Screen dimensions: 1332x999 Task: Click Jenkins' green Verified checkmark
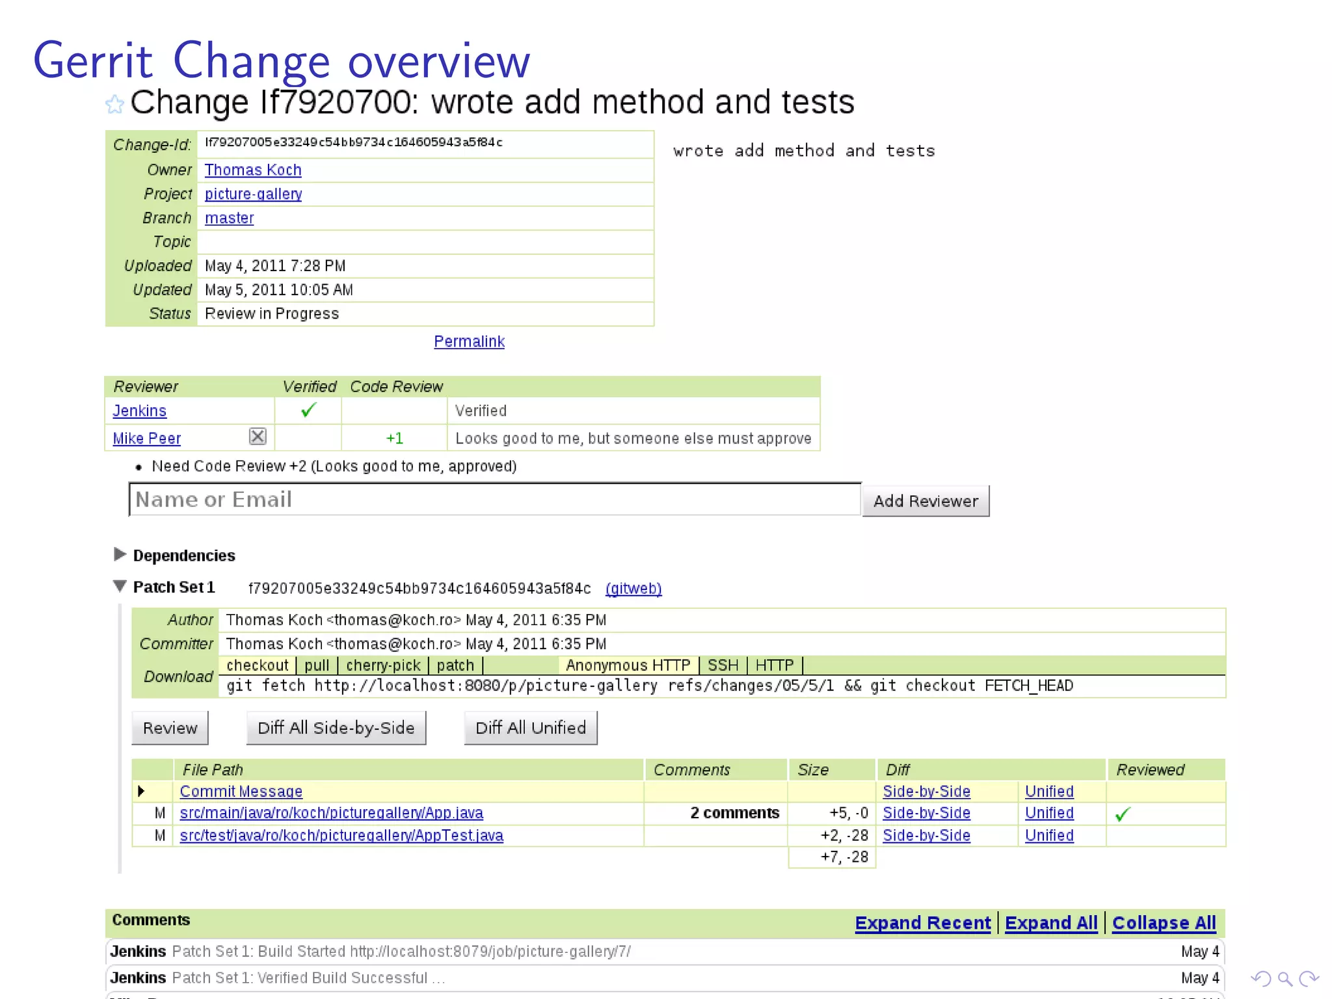tap(308, 410)
